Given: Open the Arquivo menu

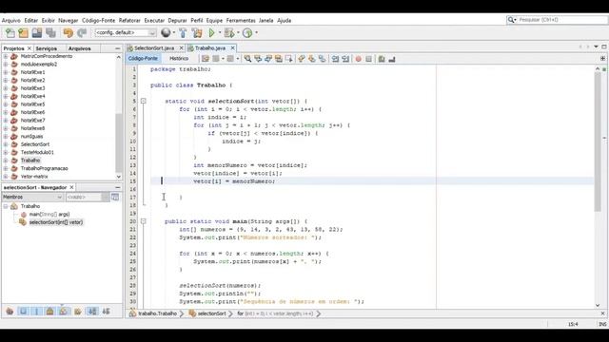Looking at the screenshot, I should tap(10, 21).
